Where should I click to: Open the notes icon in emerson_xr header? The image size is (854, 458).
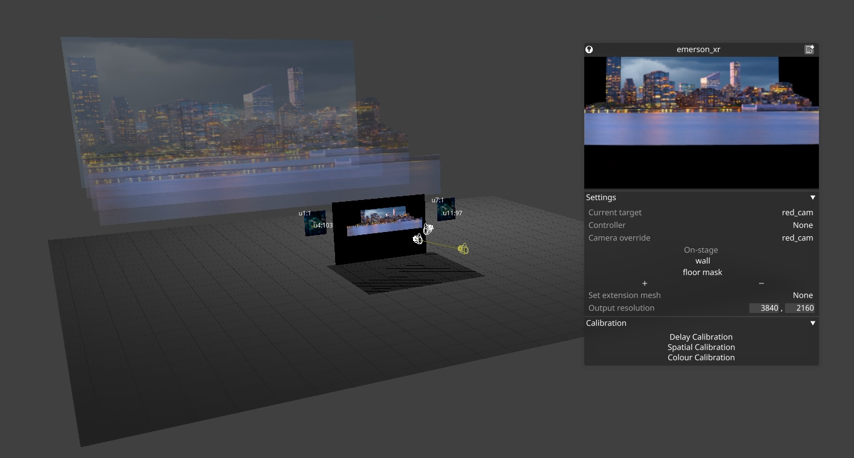[x=809, y=50]
